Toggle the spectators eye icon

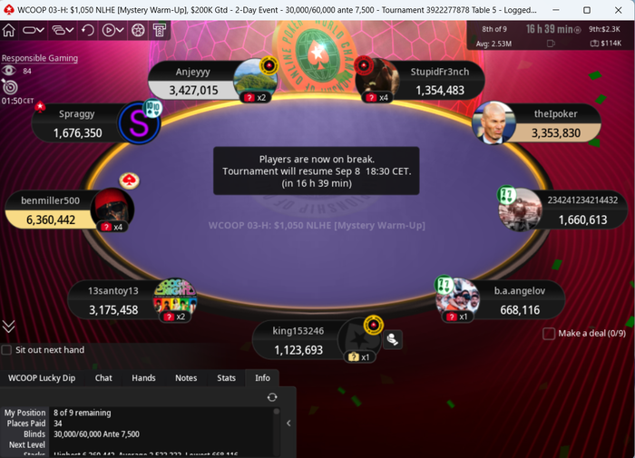[8, 71]
